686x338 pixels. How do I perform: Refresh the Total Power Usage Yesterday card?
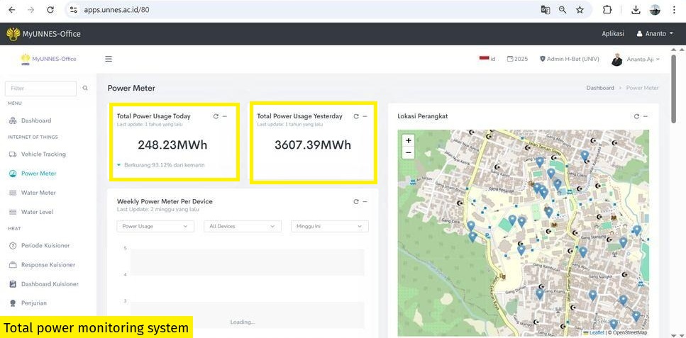[356, 116]
